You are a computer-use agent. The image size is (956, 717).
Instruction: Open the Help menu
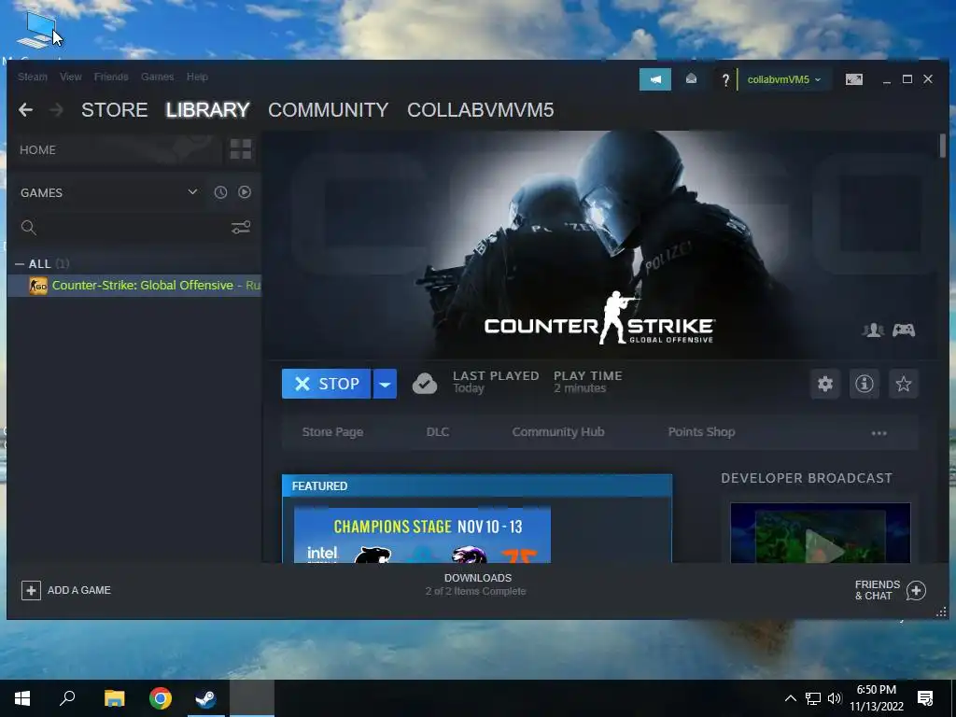click(197, 77)
